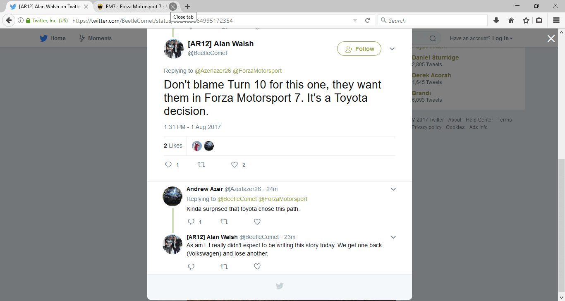The width and height of the screenshot is (565, 301).
Task: Follow @BeetleComet
Action: (359, 49)
